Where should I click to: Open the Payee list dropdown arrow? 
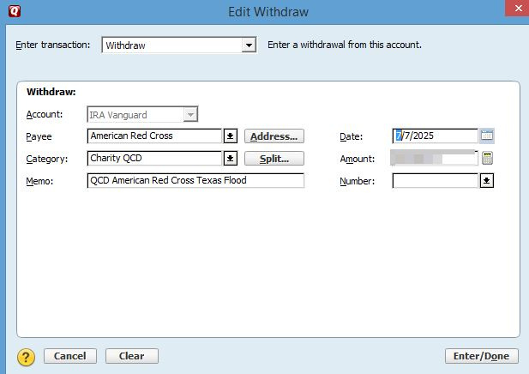(x=231, y=136)
